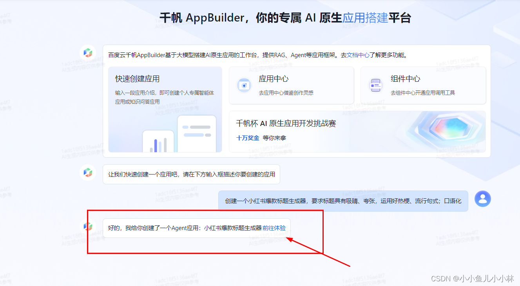
Task: Click the reply text 小红书爆款标题生成器
Action: (x=232, y=228)
